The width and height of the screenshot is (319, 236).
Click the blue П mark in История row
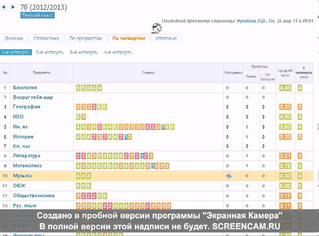click(125, 137)
